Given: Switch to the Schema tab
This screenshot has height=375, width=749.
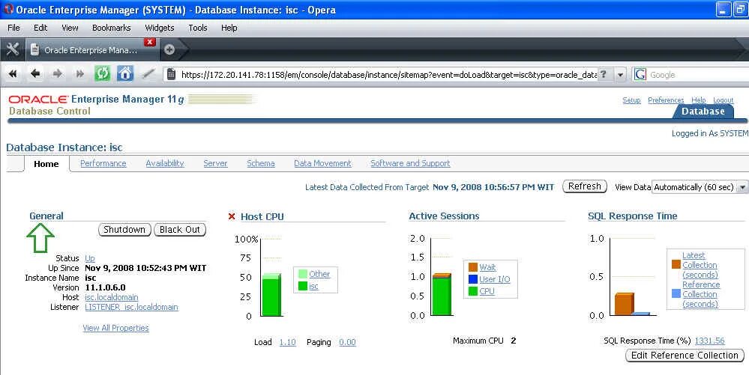Looking at the screenshot, I should coord(261,163).
